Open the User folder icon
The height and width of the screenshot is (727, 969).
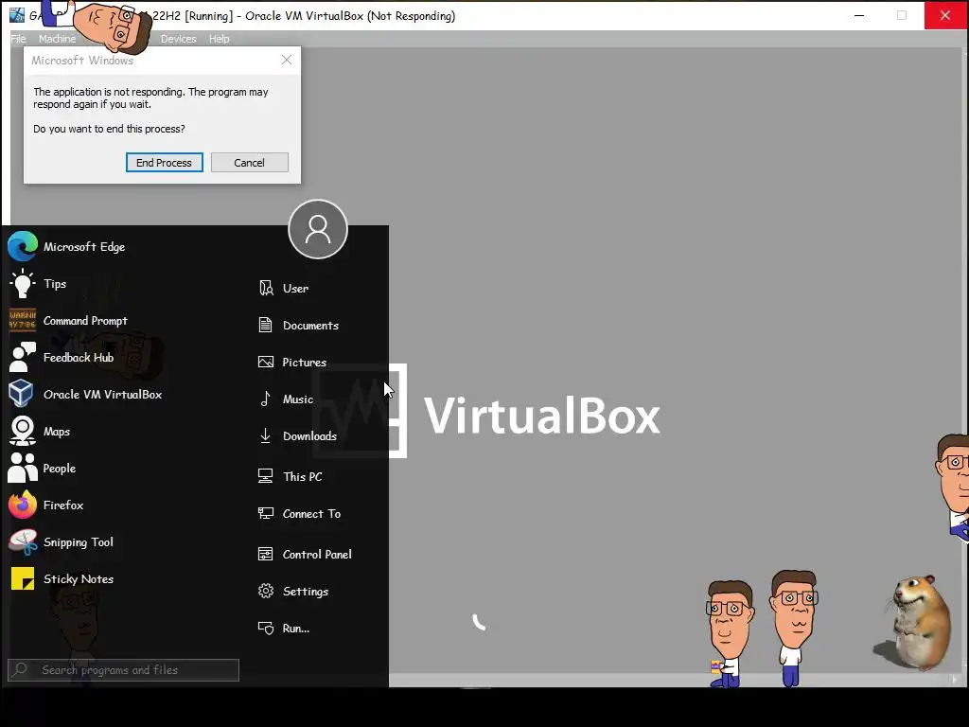click(266, 288)
